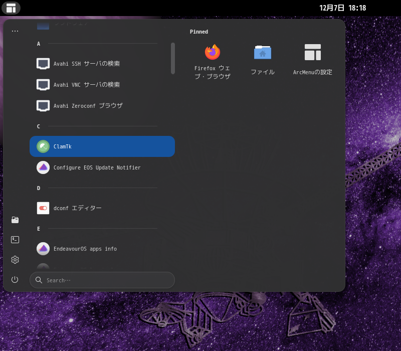
Task: Launch the terminal sidebar shortcut
Action: coord(15,240)
